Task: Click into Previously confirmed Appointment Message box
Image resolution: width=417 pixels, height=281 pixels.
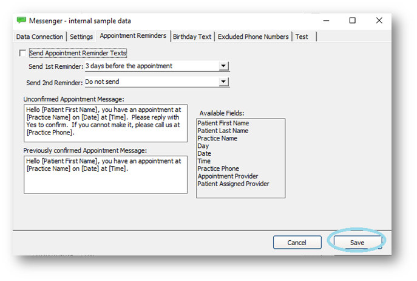Action: [x=106, y=175]
